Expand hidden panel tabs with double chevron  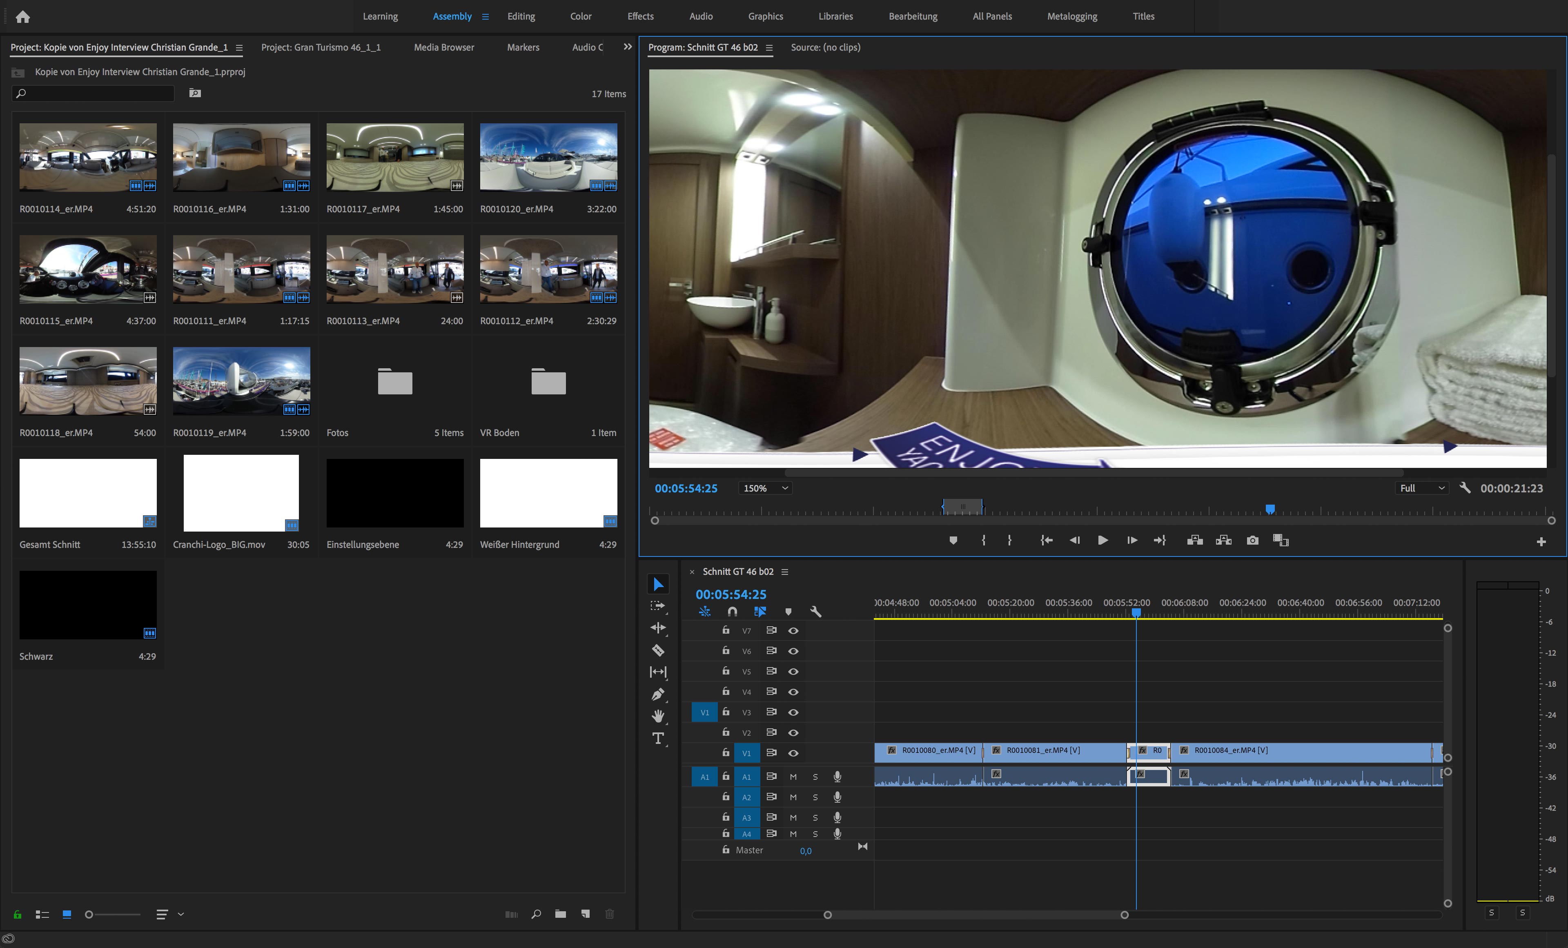(x=628, y=47)
